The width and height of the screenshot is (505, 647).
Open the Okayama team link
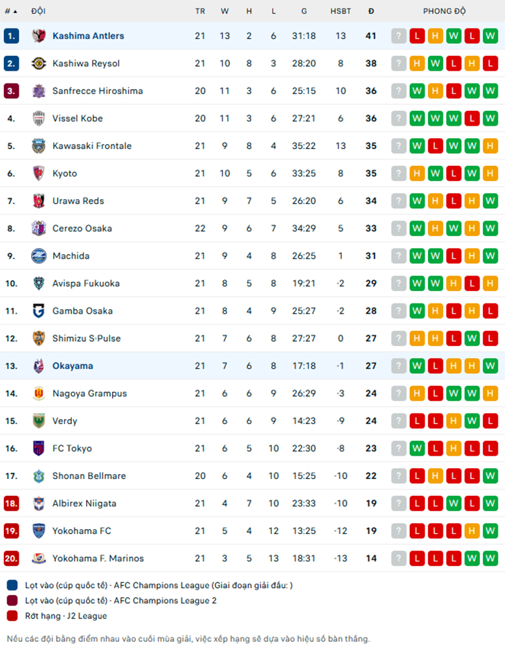pyautogui.click(x=73, y=366)
